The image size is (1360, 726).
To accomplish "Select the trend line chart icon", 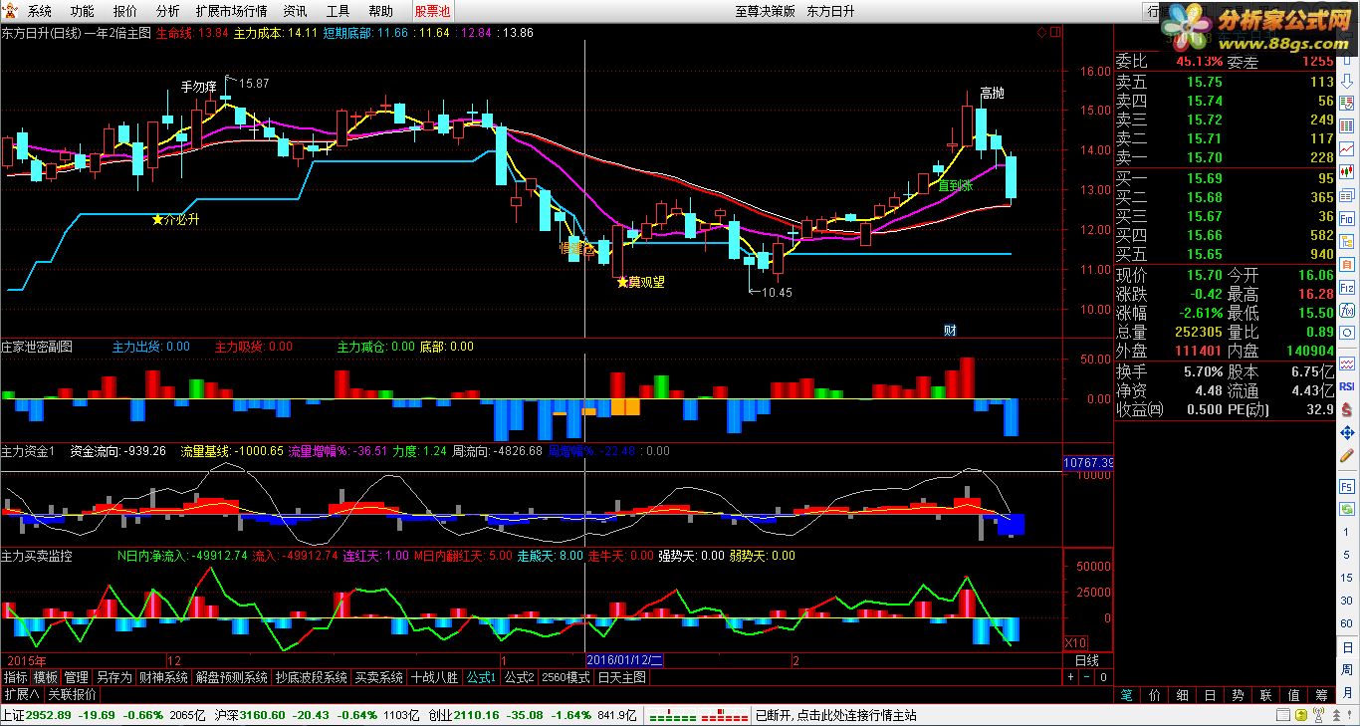I will 1347,147.
